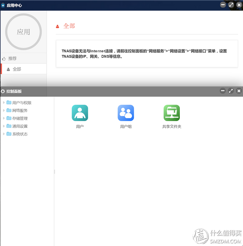The width and height of the screenshot is (243, 246).
Task: Click the 网络服务 folder icon
Action: (x=9, y=110)
